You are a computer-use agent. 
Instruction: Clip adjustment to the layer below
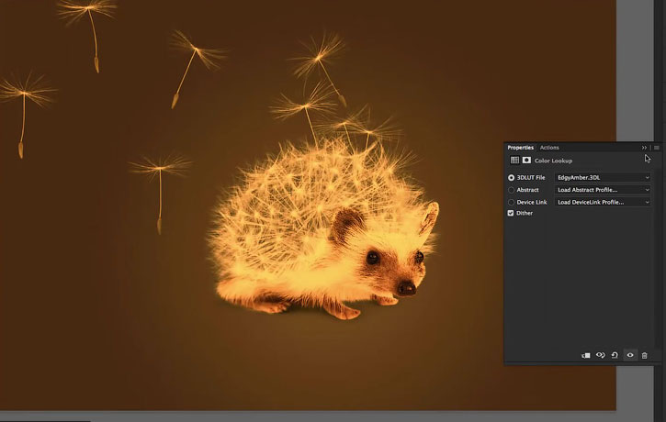(586, 355)
